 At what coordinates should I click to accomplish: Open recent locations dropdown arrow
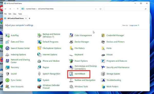click(14, 9)
